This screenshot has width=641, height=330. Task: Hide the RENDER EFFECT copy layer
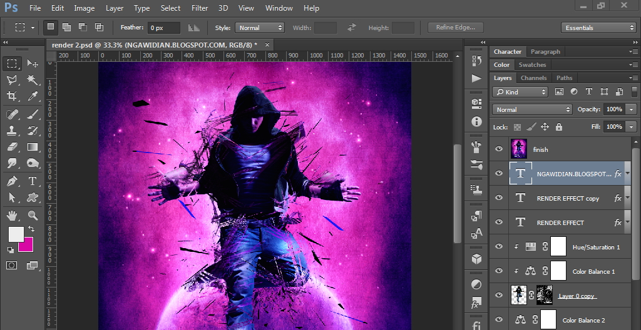pyautogui.click(x=499, y=197)
